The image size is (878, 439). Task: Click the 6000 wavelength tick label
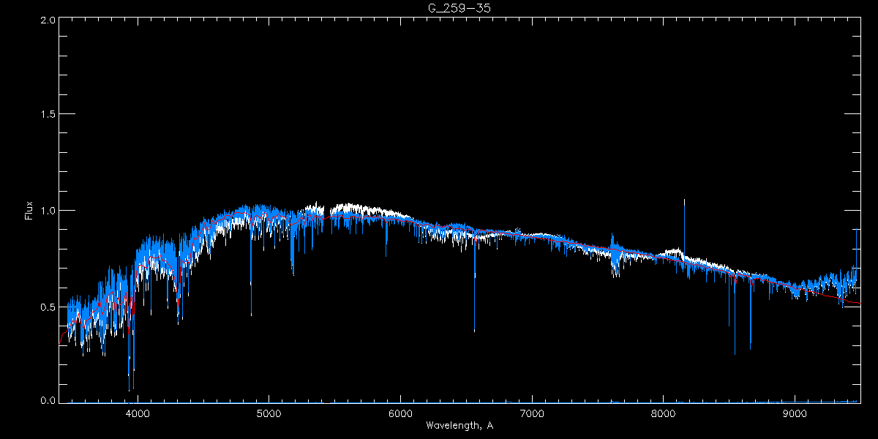click(400, 413)
